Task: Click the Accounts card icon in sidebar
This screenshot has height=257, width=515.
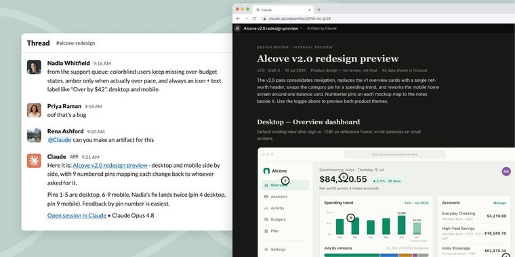Action: 266,197
